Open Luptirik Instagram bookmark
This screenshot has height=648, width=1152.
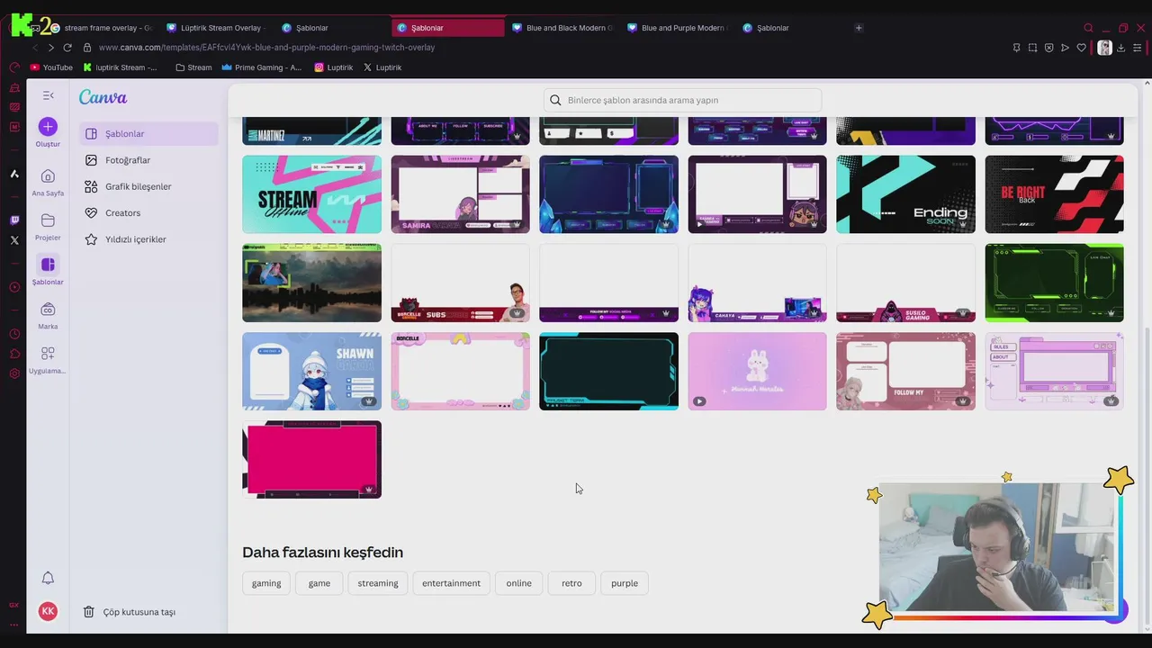(x=333, y=67)
